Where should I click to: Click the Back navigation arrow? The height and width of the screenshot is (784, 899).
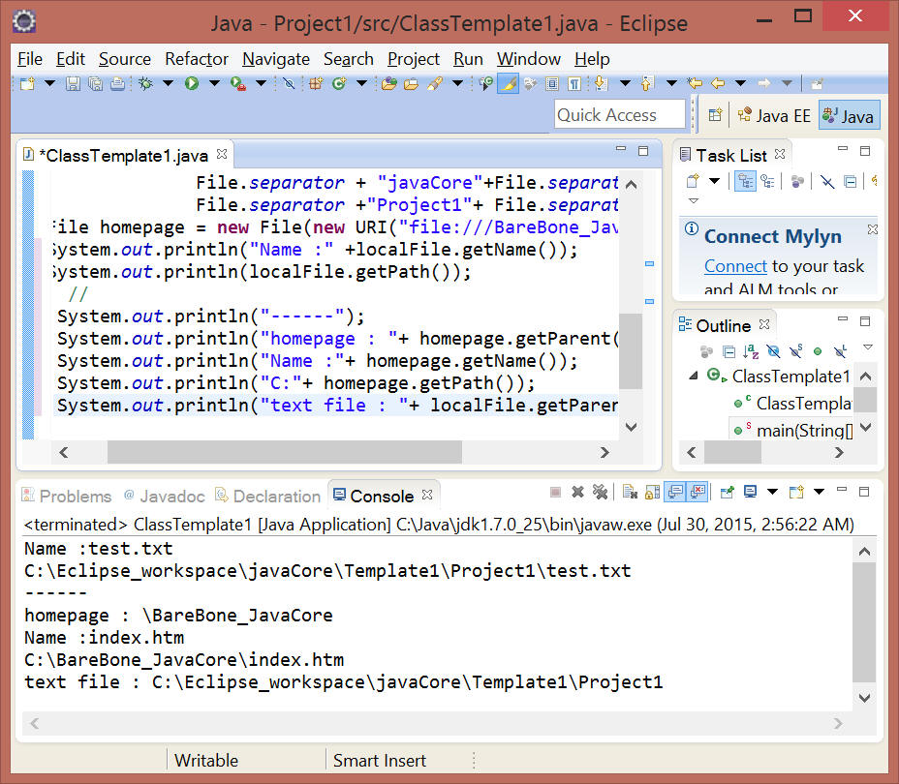718,83
